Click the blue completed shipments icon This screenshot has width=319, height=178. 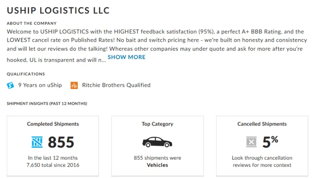(x=37, y=142)
